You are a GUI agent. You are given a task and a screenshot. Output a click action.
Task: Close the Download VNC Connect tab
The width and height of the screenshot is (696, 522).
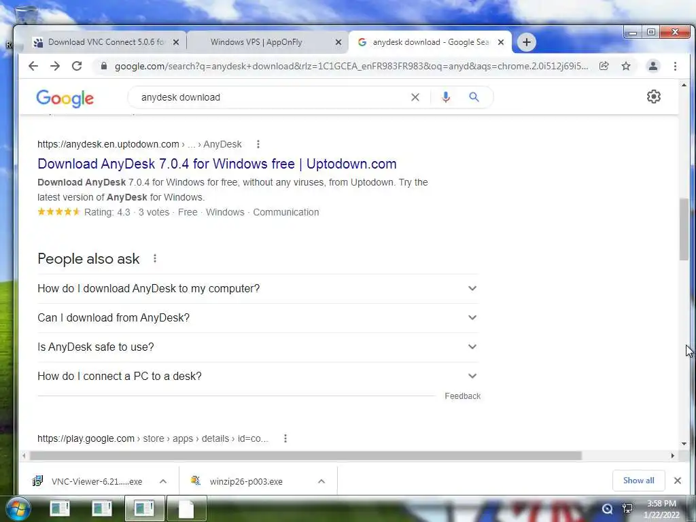coord(176,42)
